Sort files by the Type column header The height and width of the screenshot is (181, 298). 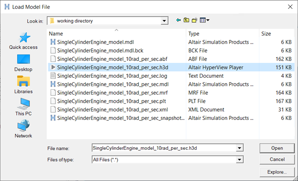194,34
